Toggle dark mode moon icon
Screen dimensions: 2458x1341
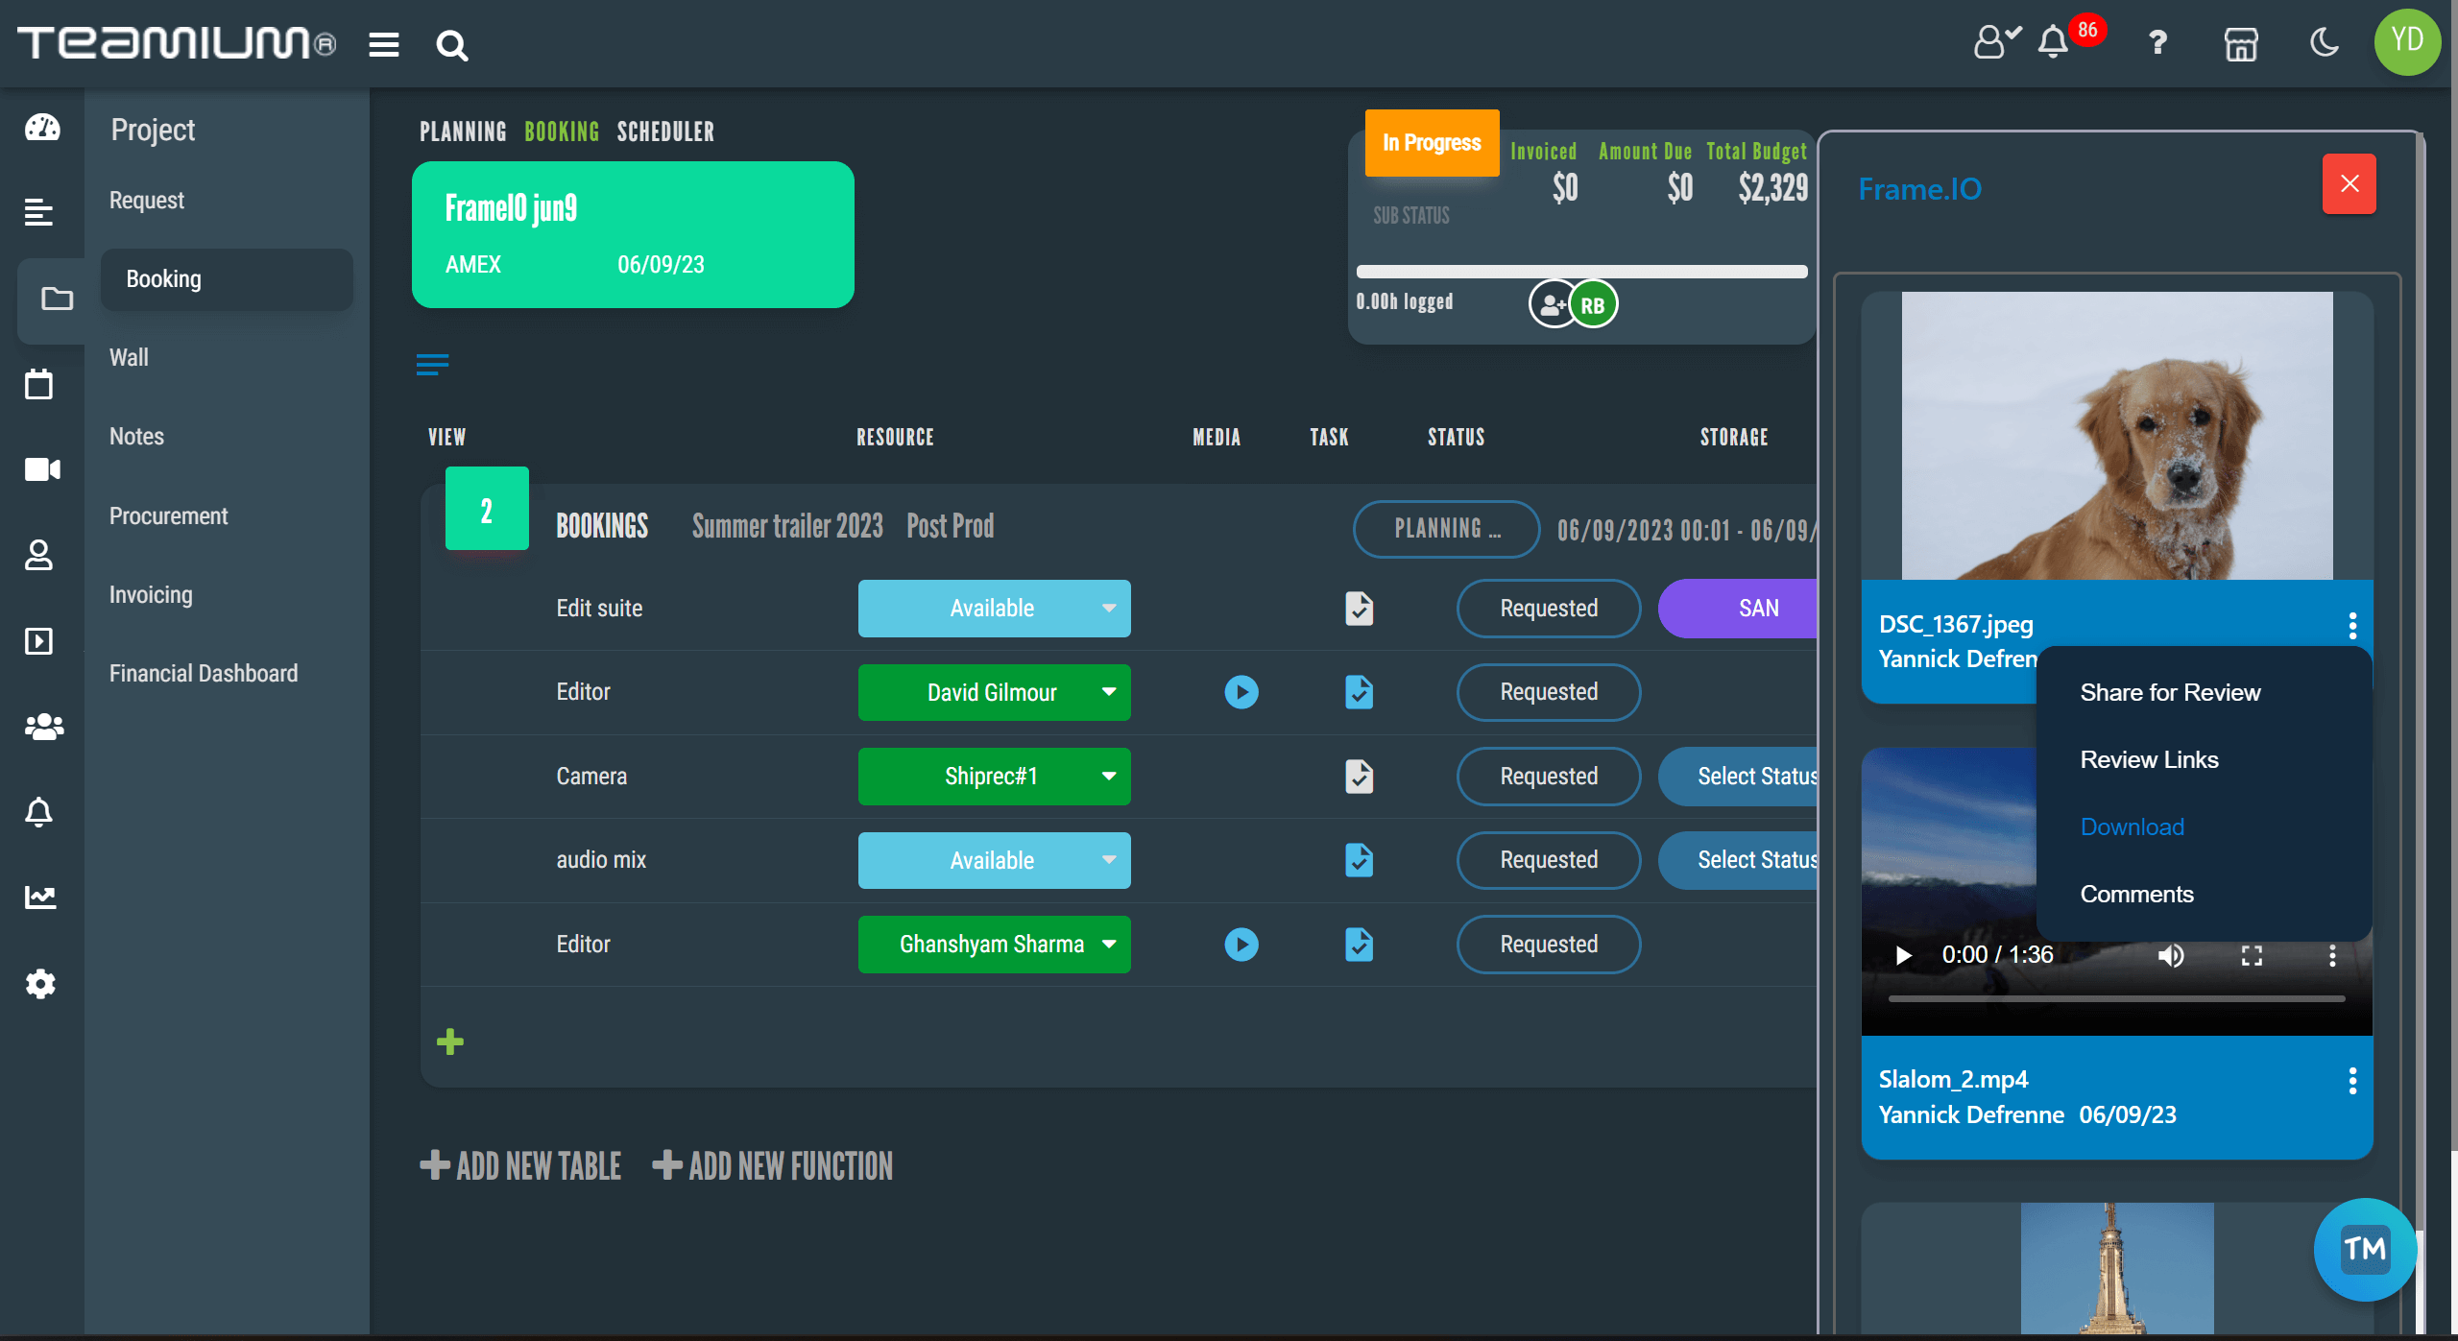coord(2324,43)
